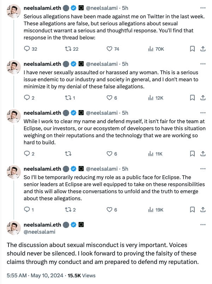Bookmark the first tweet about serious allegations

click(x=192, y=49)
